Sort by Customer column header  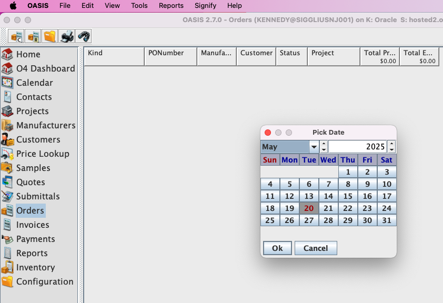[256, 56]
